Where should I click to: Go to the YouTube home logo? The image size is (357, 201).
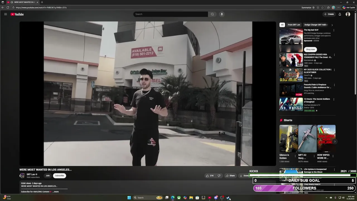coord(17,14)
